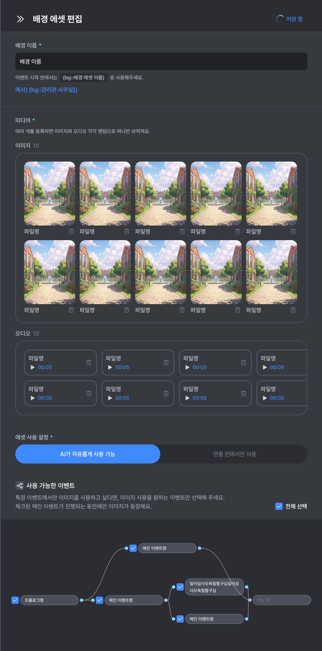This screenshot has height=651, width=322.
Task: Delete the first image in top row
Action: [x=71, y=231]
